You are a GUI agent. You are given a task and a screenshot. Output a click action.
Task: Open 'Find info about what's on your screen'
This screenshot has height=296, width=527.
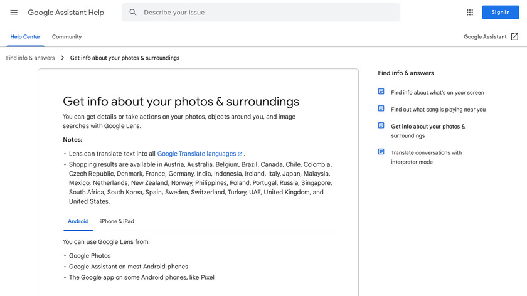point(437,92)
